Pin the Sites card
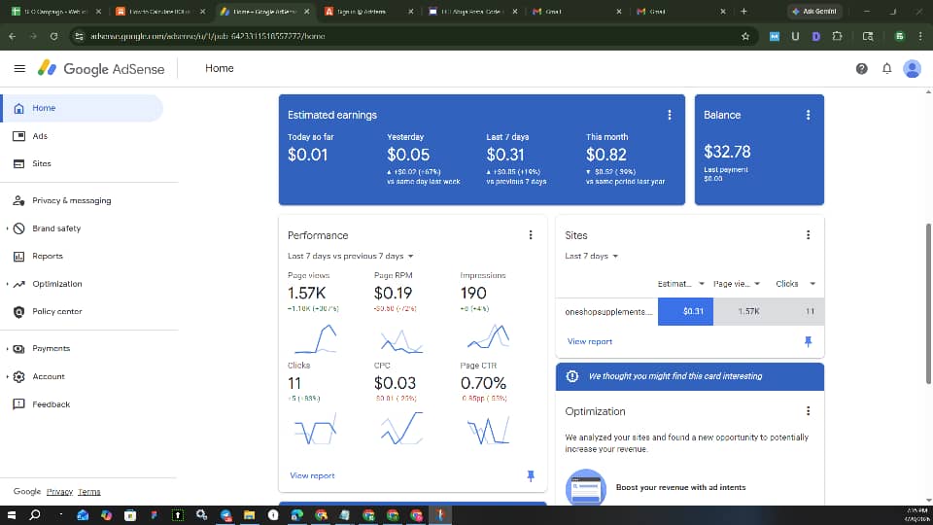The width and height of the screenshot is (933, 525). pos(809,341)
